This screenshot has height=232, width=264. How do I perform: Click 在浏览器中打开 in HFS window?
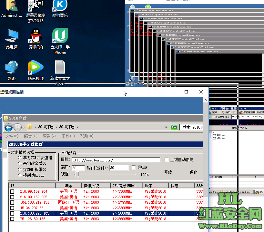click(219, 117)
